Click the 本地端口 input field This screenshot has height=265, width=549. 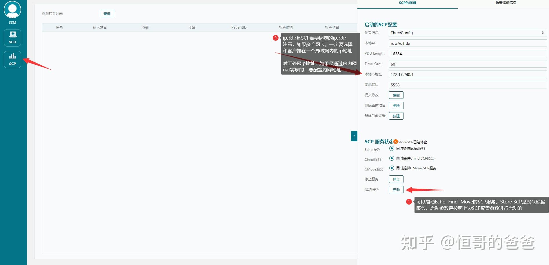pos(468,85)
